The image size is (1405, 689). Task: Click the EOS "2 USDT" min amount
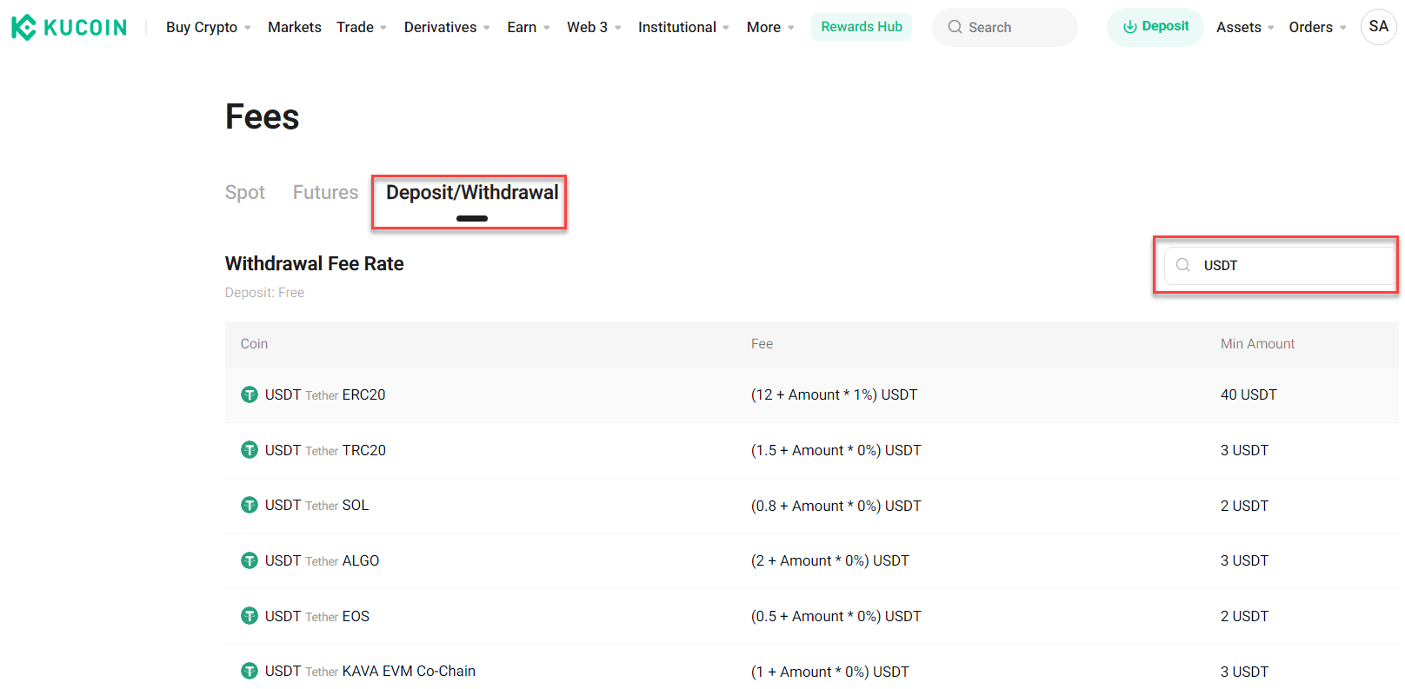pyautogui.click(x=1244, y=616)
